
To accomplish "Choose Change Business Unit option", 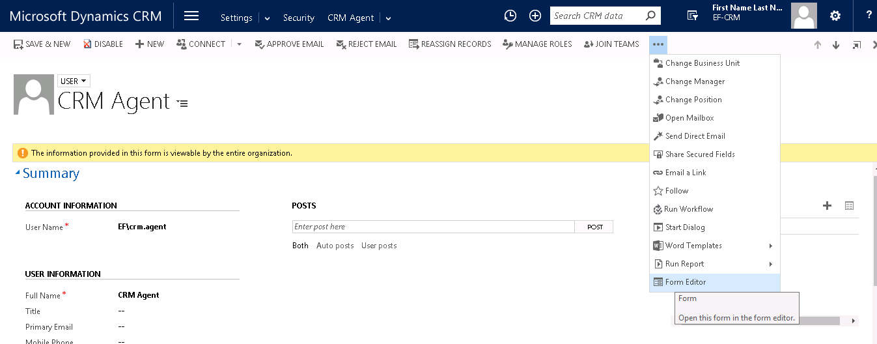I will pyautogui.click(x=702, y=63).
